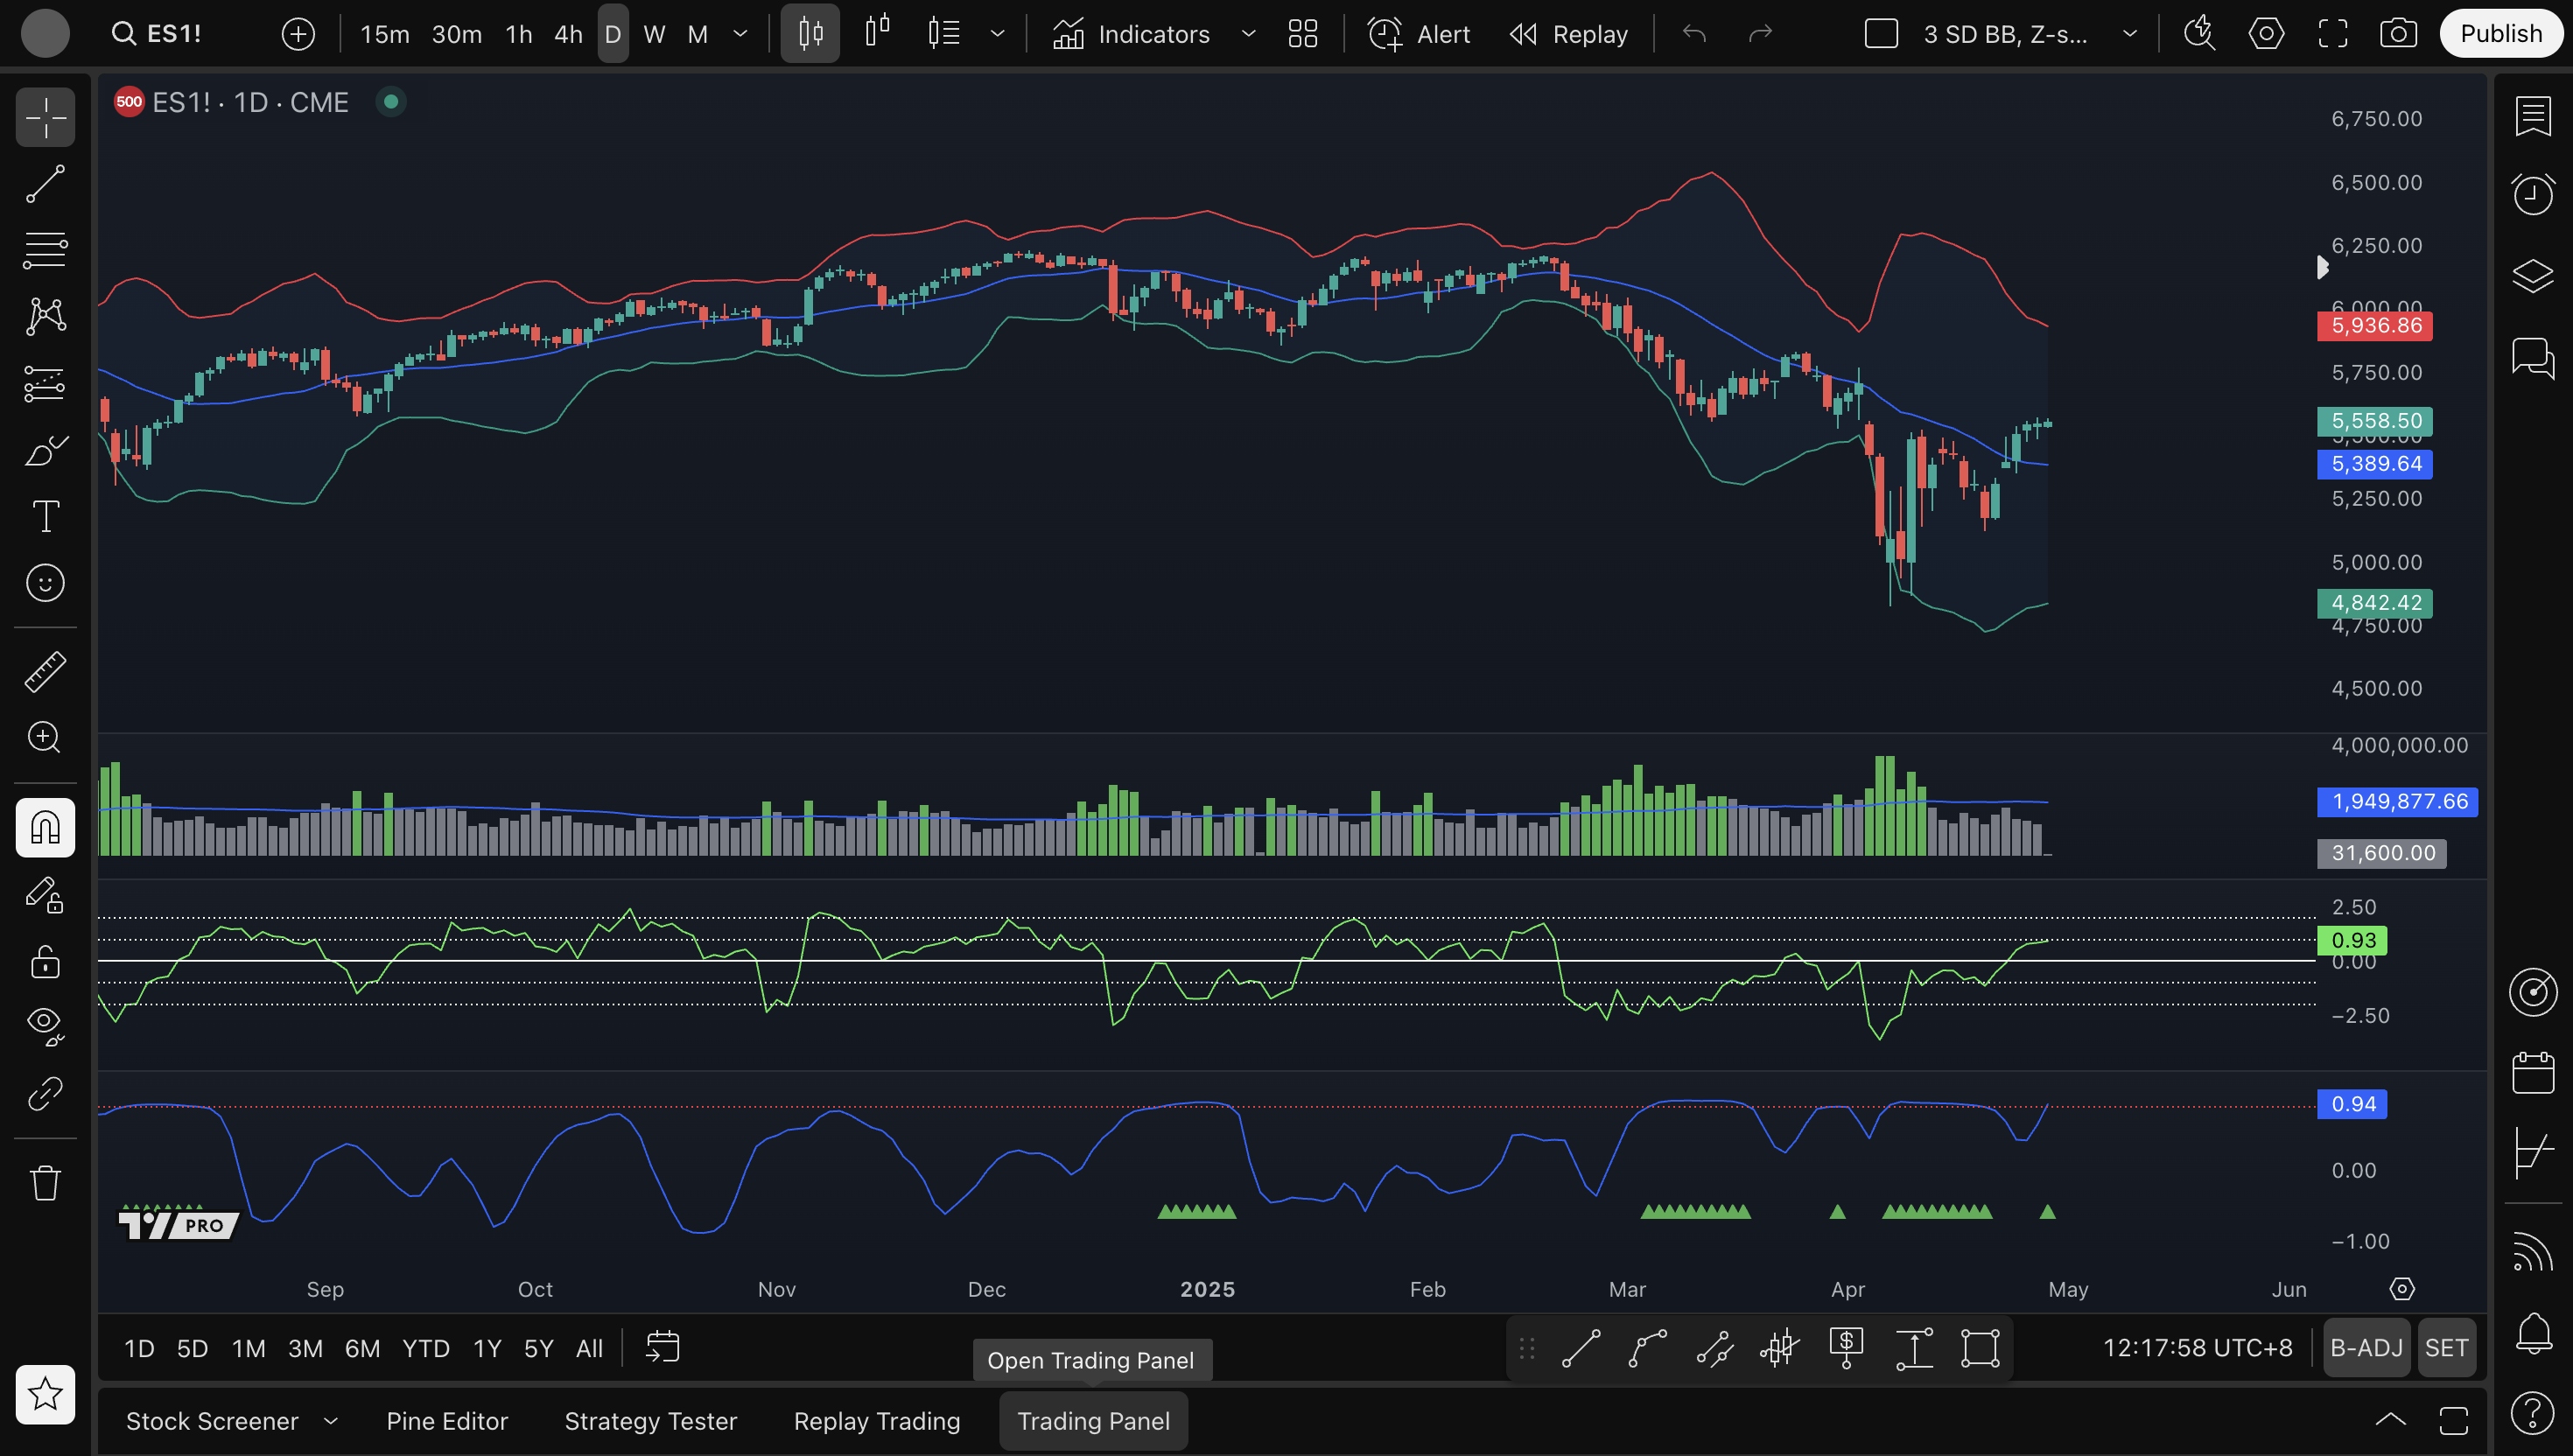The height and width of the screenshot is (1456, 2573).
Task: Open the calendar panel in right sidebar
Action: click(2532, 1073)
